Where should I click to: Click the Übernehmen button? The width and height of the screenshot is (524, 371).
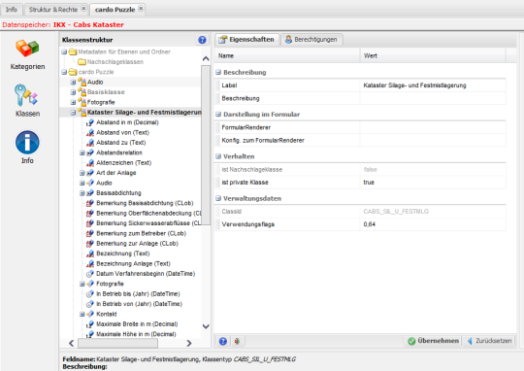pyautogui.click(x=433, y=341)
